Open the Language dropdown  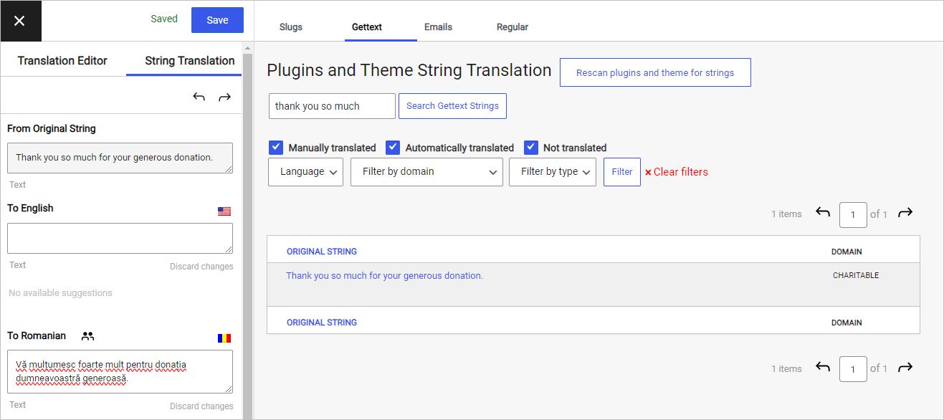pyautogui.click(x=305, y=171)
